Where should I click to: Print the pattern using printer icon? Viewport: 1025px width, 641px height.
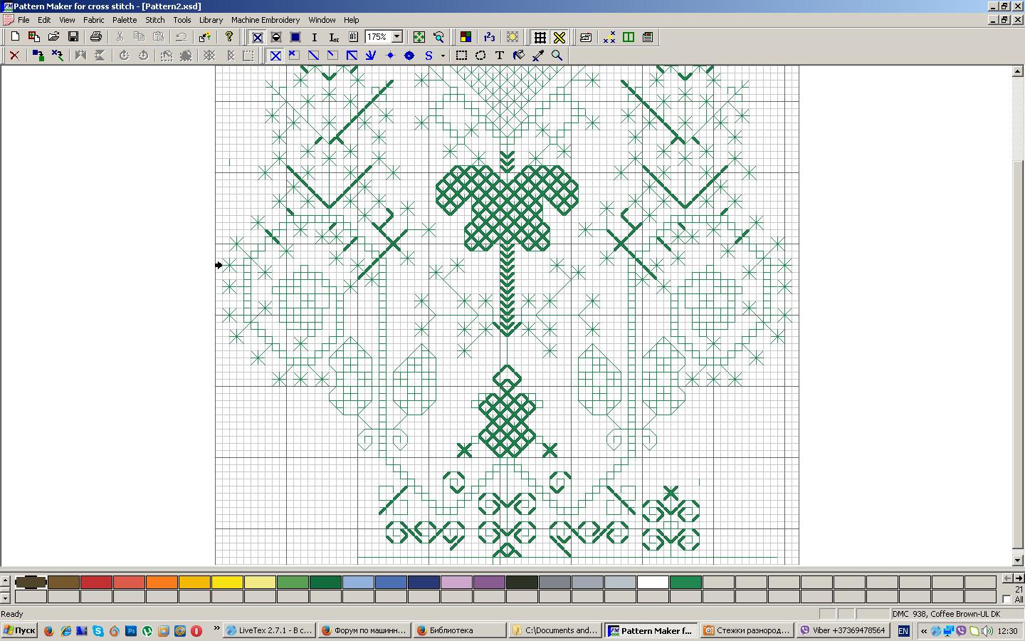pos(96,37)
